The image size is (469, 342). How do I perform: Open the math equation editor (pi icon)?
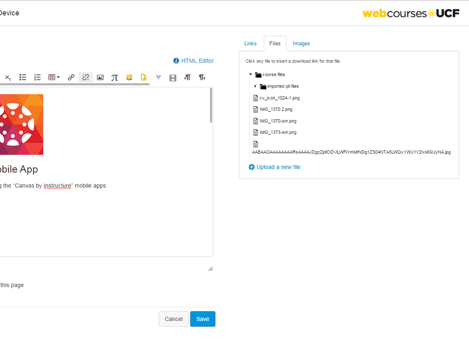coord(115,78)
